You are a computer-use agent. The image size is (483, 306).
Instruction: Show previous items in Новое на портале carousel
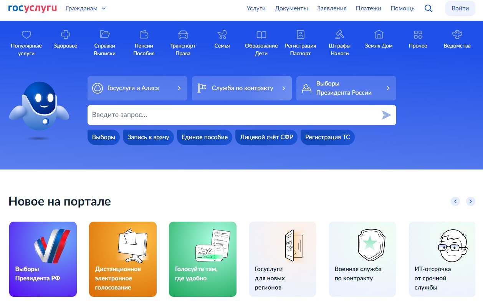(455, 201)
